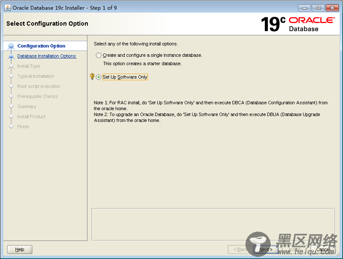Click the Database Installation Options step marker icon
343x259 pixels.
point(11,56)
